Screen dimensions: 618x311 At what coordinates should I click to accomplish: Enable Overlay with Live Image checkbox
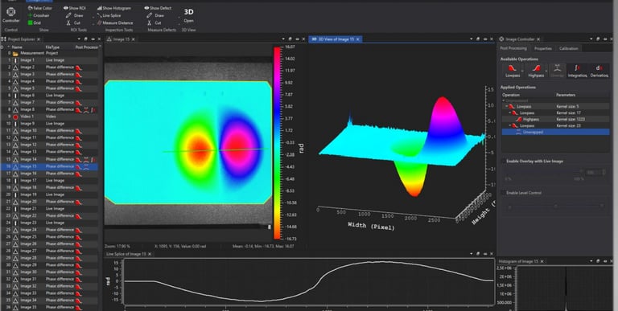tap(504, 161)
